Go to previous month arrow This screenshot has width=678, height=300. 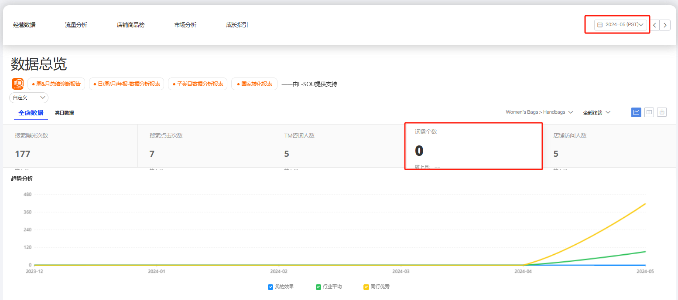pyautogui.click(x=654, y=25)
